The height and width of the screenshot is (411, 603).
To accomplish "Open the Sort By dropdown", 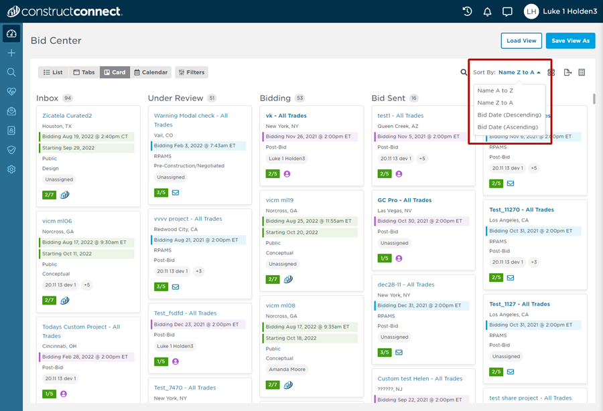I will coord(519,72).
